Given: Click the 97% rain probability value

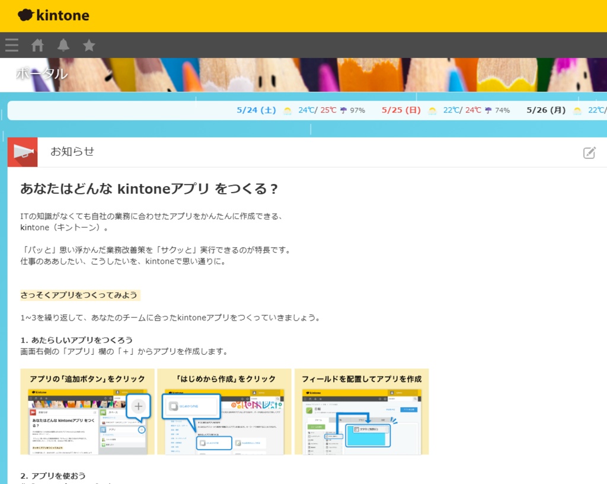Looking at the screenshot, I should tap(357, 111).
